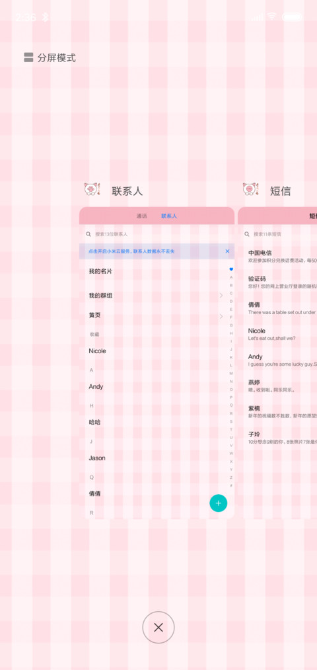Screen dimensions: 317x670
Task: Jump to letter Z in index bar
Action: 231,478
